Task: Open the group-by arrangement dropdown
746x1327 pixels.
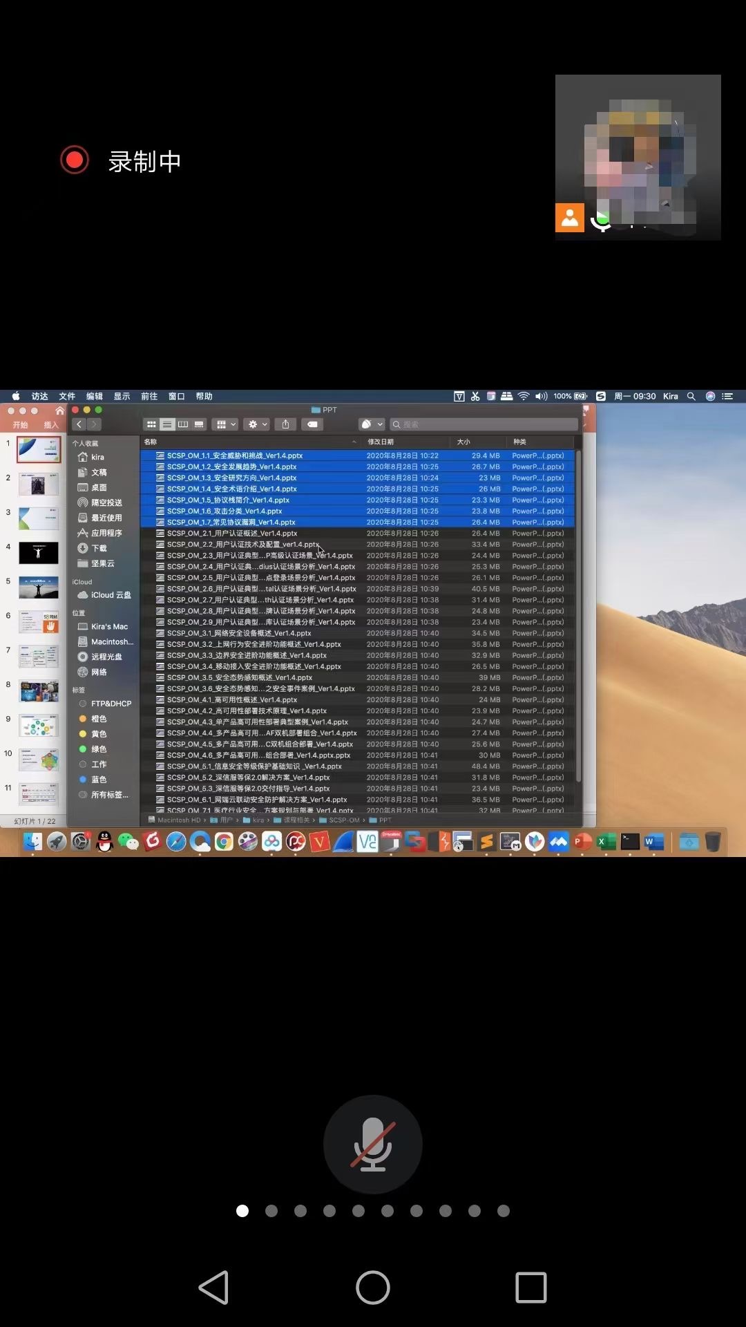Action: coord(226,424)
